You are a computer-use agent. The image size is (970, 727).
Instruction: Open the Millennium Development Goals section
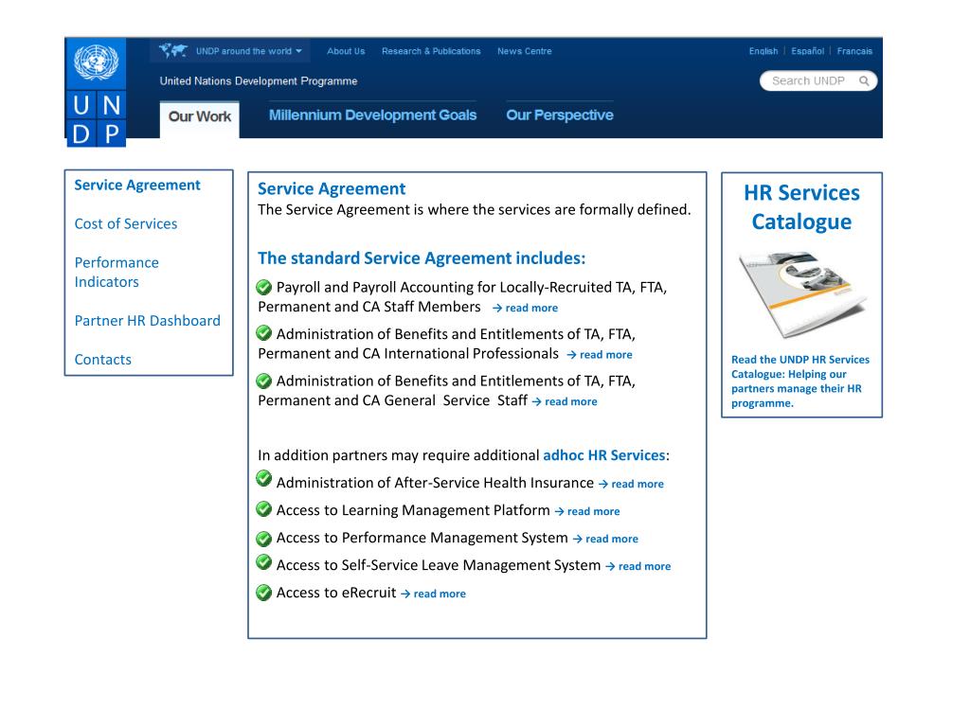click(371, 115)
